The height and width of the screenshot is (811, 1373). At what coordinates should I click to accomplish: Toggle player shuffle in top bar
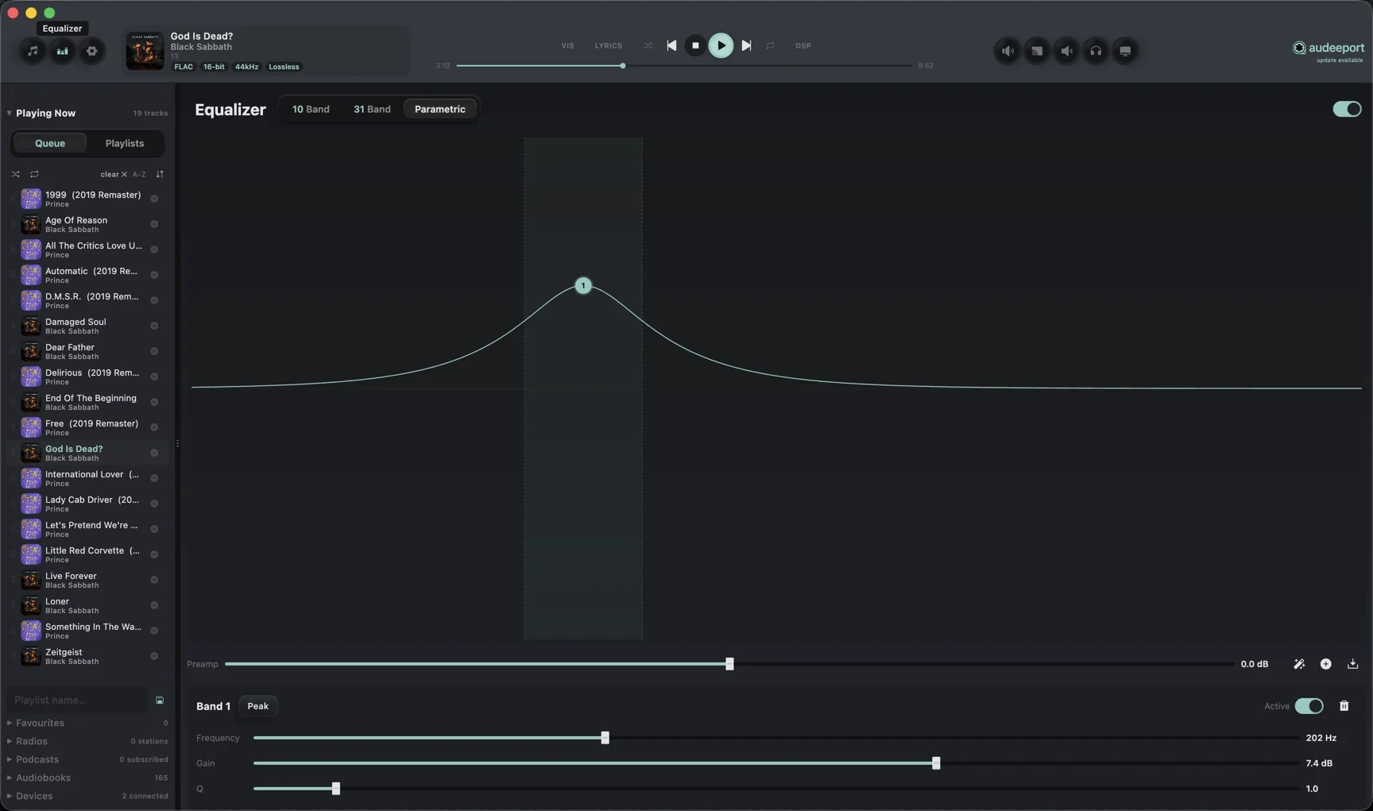click(648, 45)
